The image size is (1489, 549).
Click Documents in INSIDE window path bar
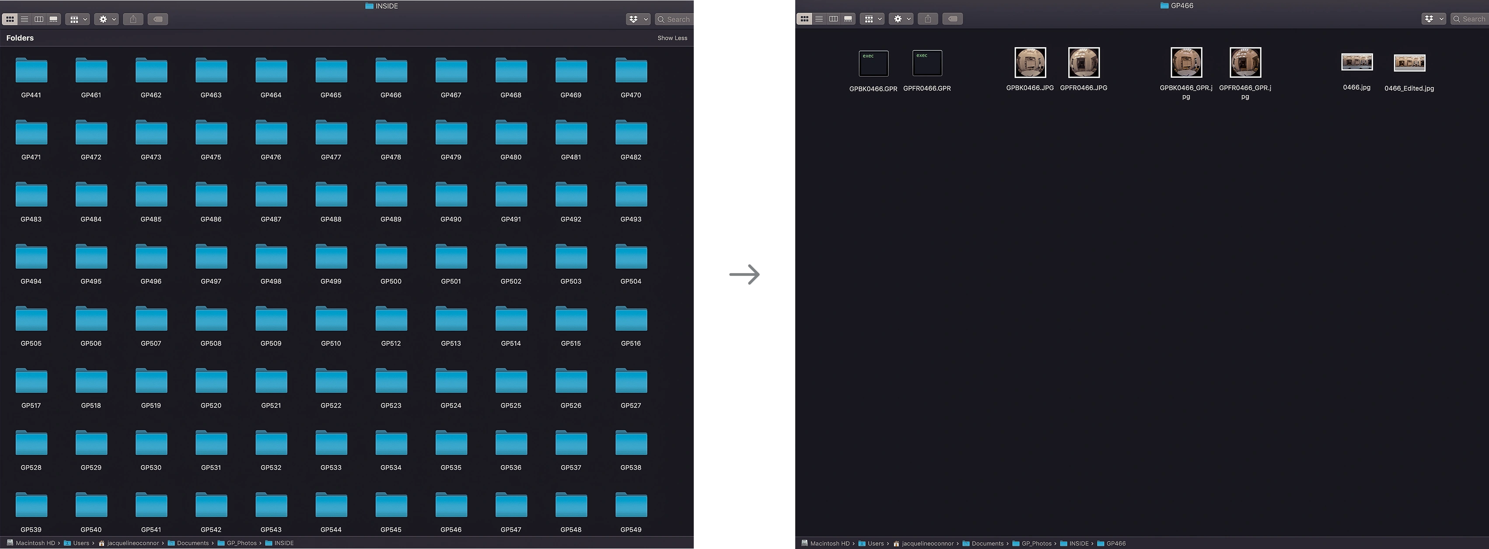[189, 543]
